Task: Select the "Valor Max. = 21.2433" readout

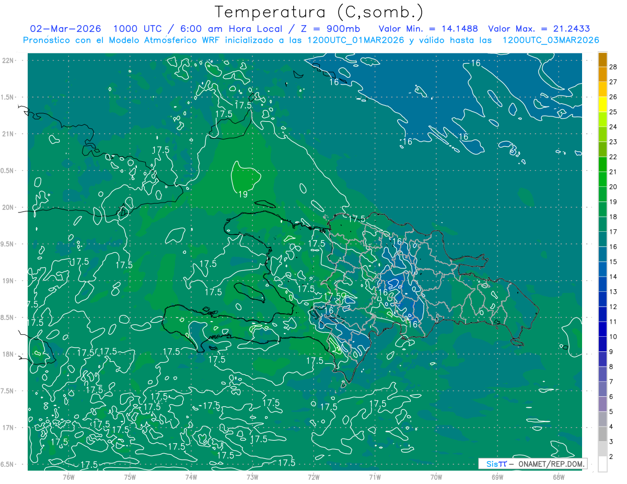Action: 539,29
